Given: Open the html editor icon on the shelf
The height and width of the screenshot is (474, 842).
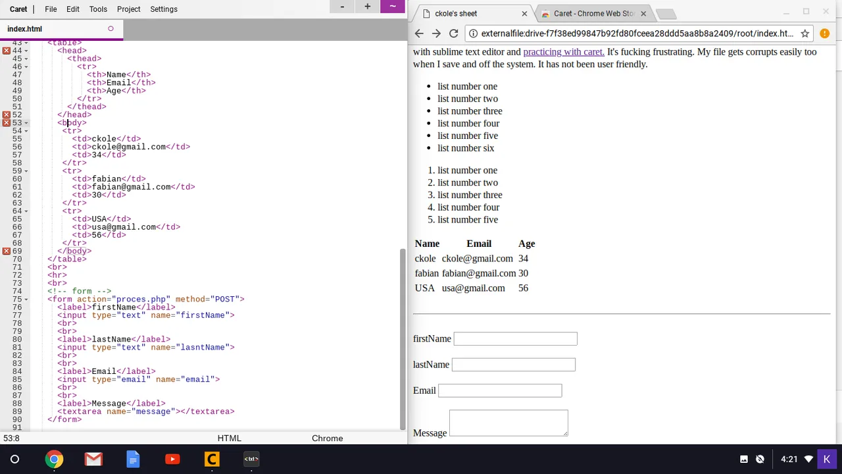Looking at the screenshot, I should pos(251,460).
